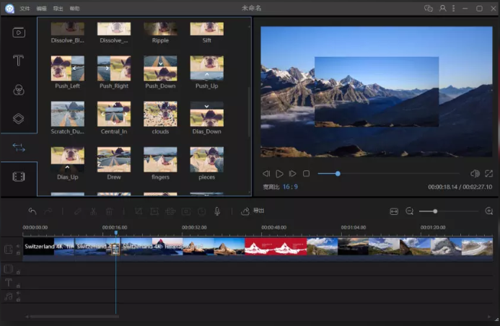Open the 文件 menu
Screen dimensions: 500x326
[25, 9]
